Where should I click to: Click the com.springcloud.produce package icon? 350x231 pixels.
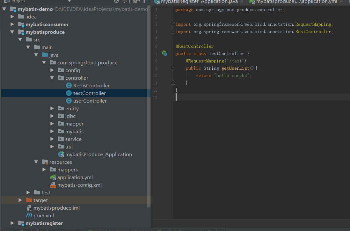tap(53, 62)
